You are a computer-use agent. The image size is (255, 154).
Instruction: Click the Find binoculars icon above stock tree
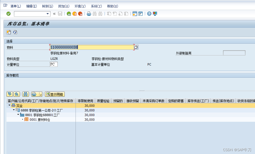26,94
